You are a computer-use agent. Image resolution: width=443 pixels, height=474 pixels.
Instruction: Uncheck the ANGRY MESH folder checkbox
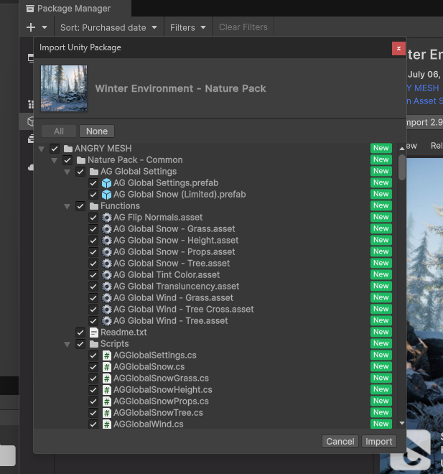click(x=55, y=149)
